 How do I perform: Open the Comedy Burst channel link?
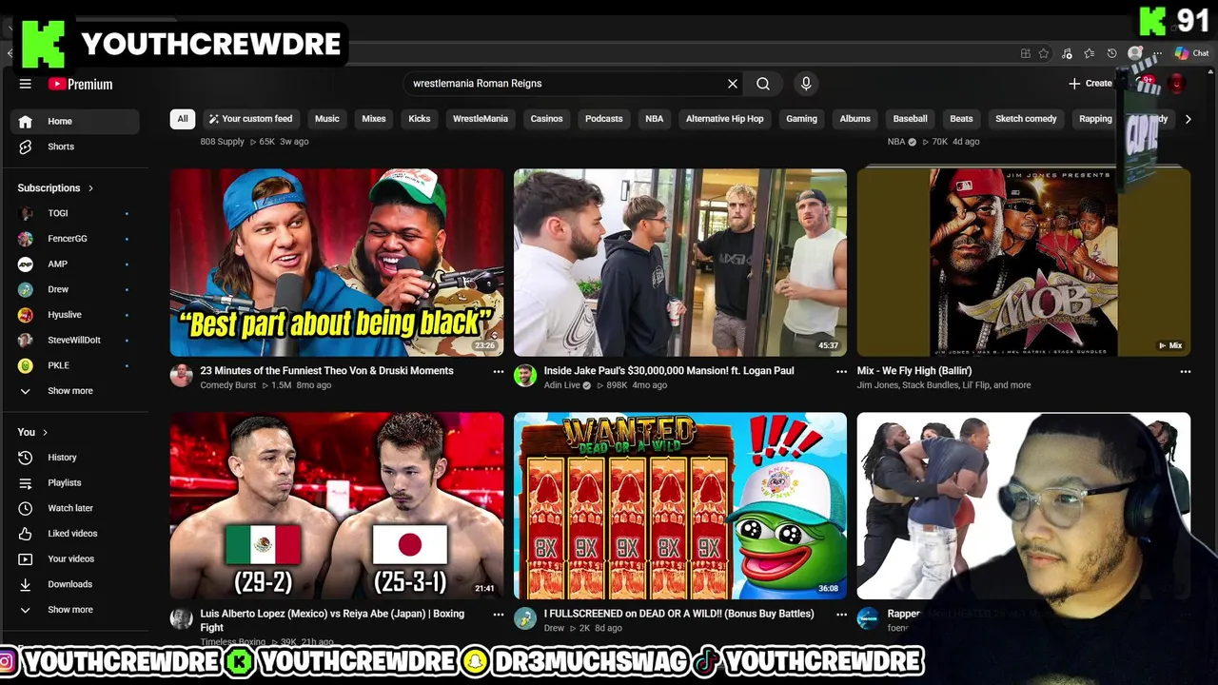coord(228,385)
